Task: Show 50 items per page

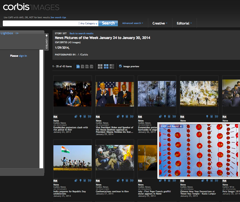Action: pos(82,67)
